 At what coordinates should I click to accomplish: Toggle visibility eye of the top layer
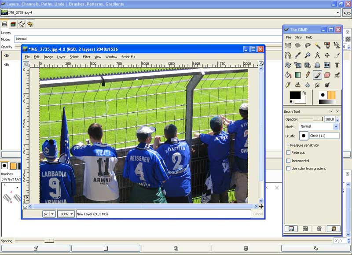point(7,55)
